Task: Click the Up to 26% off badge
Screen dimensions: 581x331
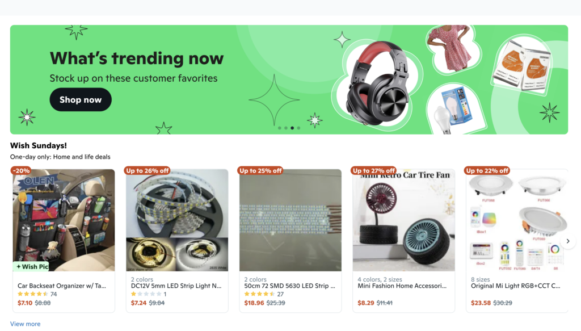Action: (x=147, y=170)
